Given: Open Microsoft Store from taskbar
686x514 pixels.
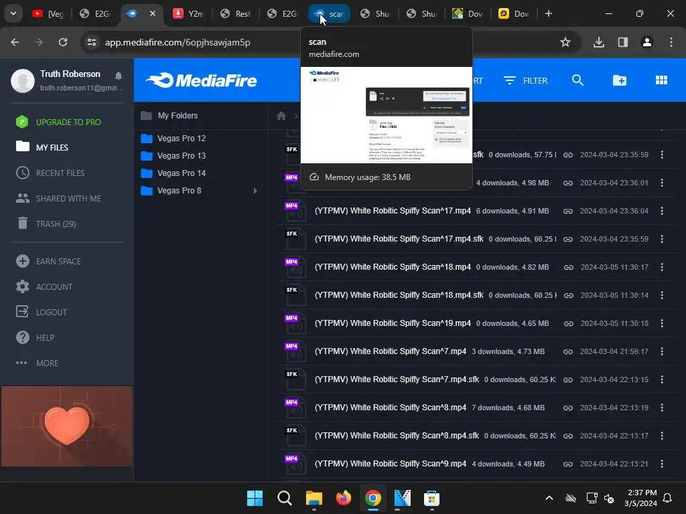Looking at the screenshot, I should pos(431,498).
